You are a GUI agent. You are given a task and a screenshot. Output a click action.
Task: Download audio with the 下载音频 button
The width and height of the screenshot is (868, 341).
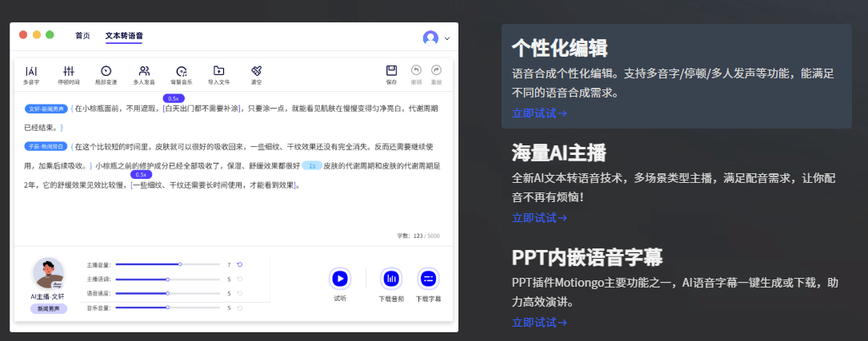pos(391,279)
